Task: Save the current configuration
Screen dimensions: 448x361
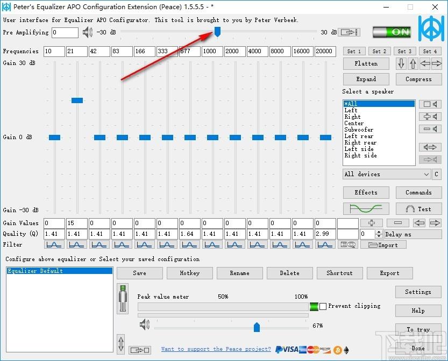Action: tap(140, 273)
